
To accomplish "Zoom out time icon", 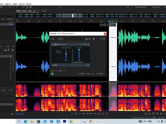I will click(157, 114).
